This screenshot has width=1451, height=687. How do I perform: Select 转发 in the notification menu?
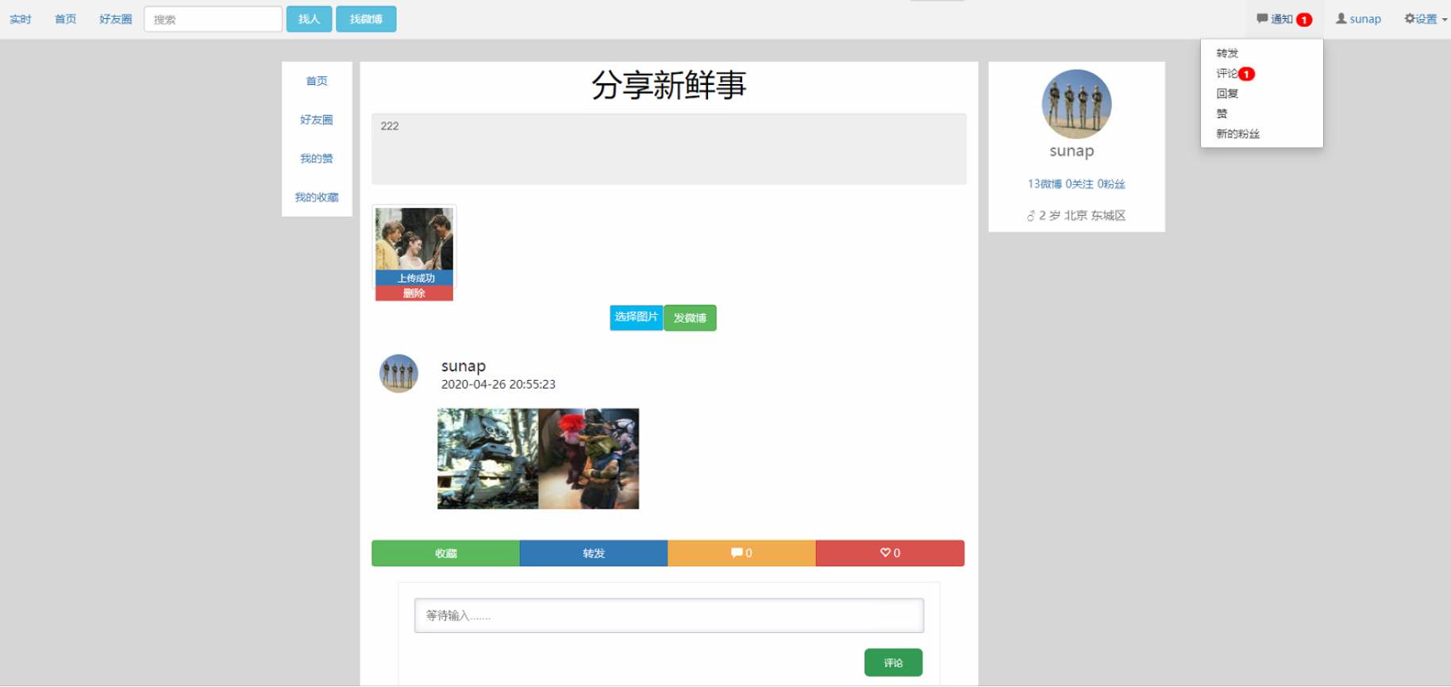[x=1227, y=53]
